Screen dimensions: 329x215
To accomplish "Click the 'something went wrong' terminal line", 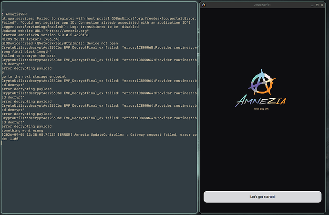I will pyautogui.click(x=22, y=131).
